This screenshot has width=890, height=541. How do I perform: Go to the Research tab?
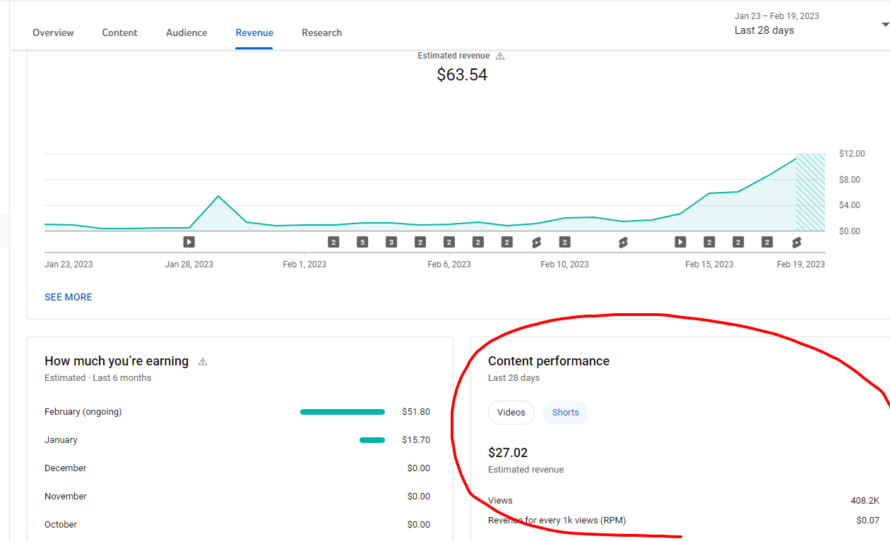(321, 32)
